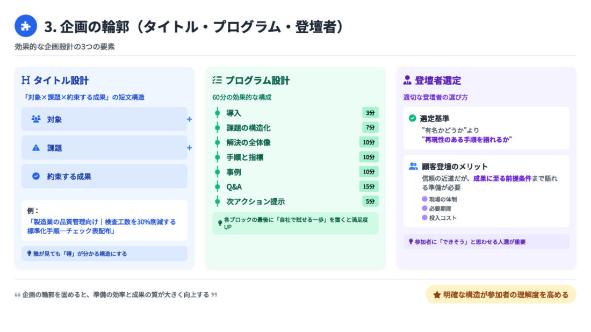Click the purple bullet beside 投入コスト
The height and width of the screenshot is (332, 591).
click(424, 218)
